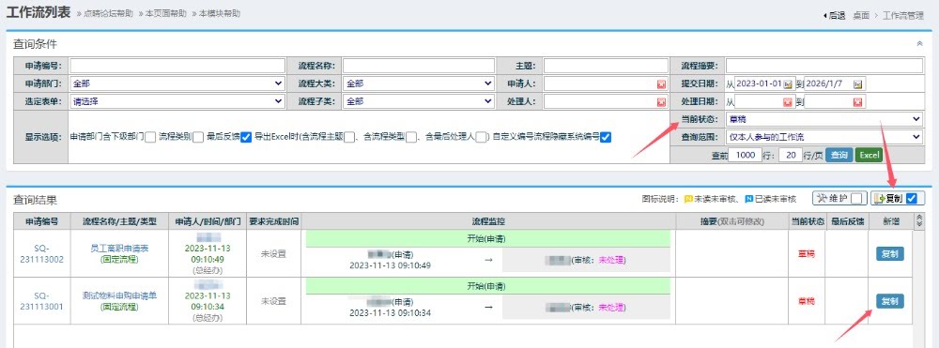Clear the 处理日期 end date with red icon
939x348 pixels.
858,102
